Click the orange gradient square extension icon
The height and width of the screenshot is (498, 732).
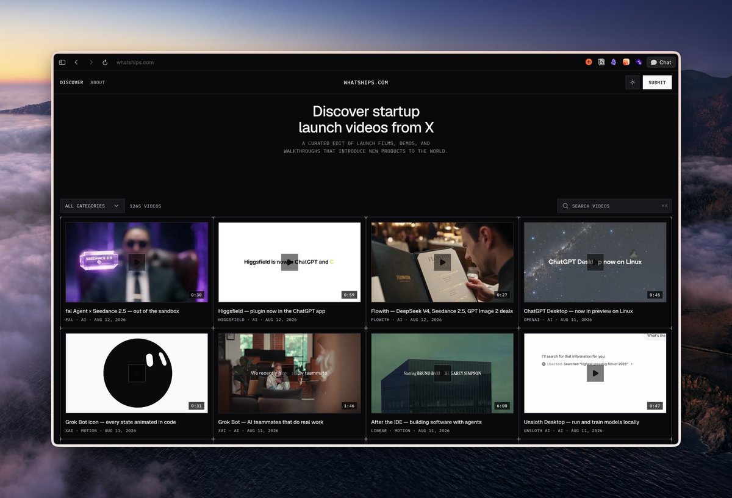coord(626,62)
